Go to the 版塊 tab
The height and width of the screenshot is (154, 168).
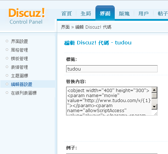(x=124, y=14)
